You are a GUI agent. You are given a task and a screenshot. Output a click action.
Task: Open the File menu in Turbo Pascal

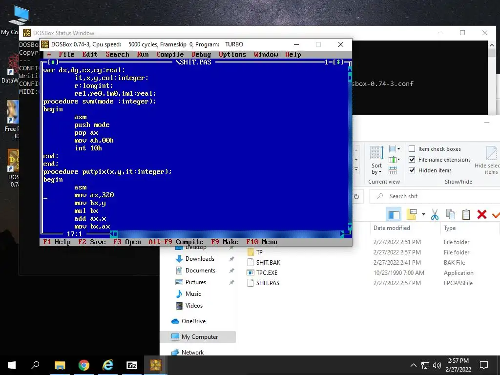coord(66,55)
